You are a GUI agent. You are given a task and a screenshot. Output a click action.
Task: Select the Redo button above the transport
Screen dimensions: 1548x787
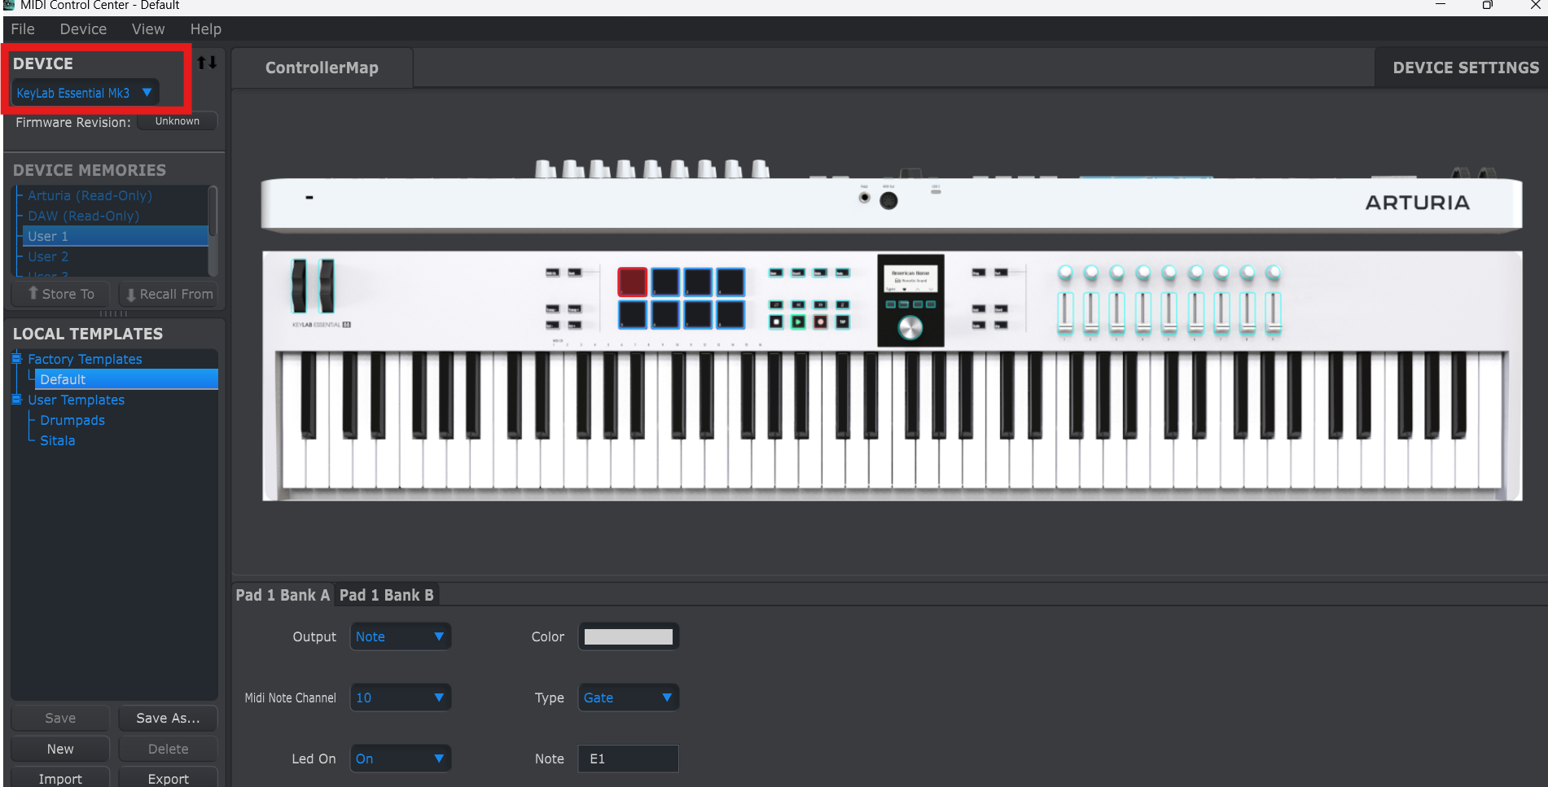(x=843, y=273)
